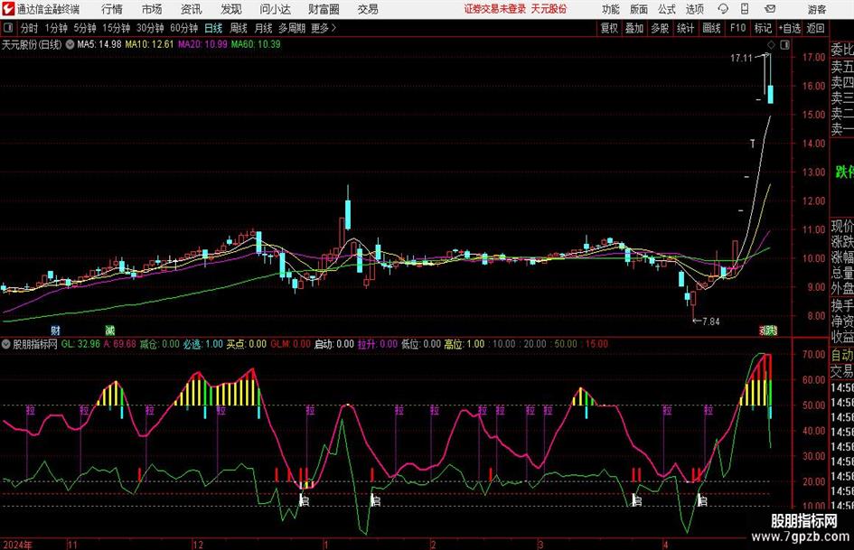Screen dimensions: 854x550
Task: Click the panel layout icon left of 分时
Action: (10, 28)
